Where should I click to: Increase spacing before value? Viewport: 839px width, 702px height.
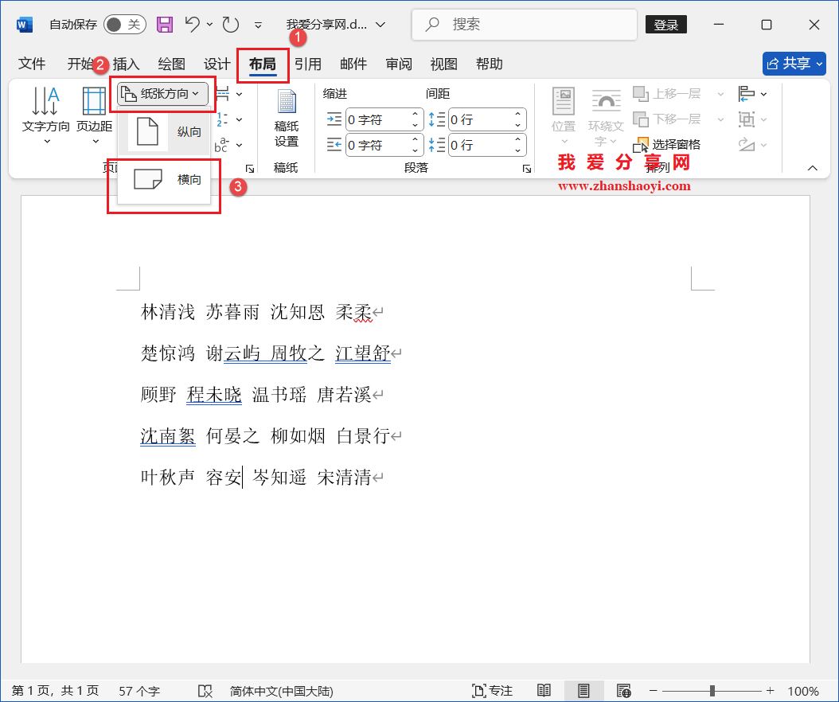tap(518, 114)
